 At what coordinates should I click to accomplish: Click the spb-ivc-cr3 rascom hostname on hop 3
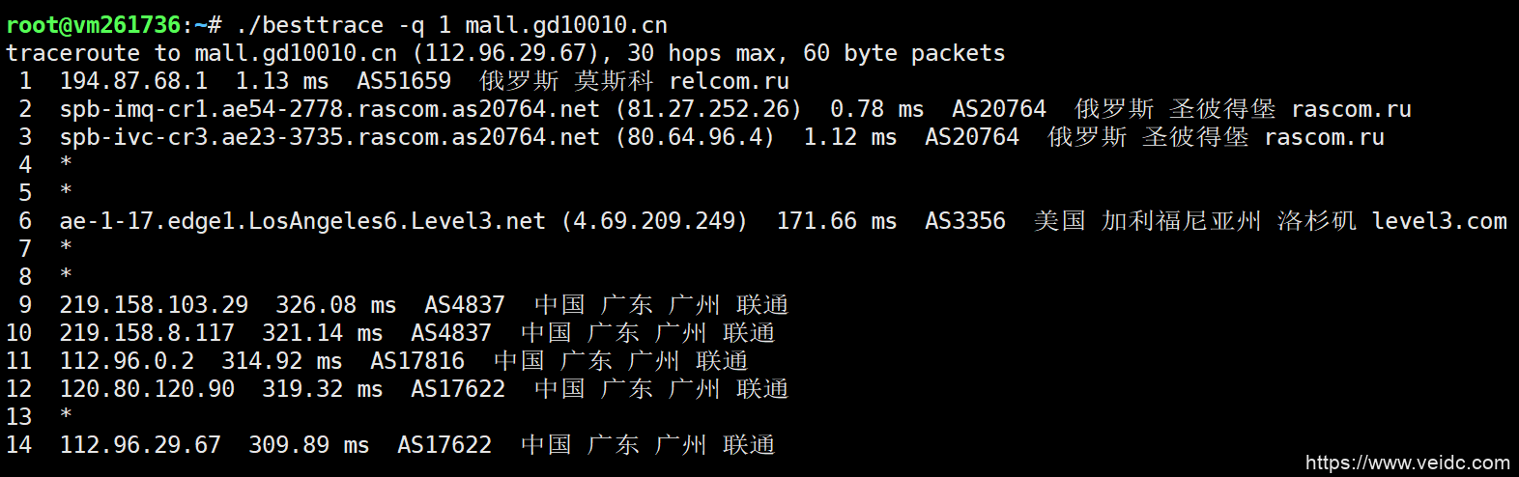pos(330,137)
